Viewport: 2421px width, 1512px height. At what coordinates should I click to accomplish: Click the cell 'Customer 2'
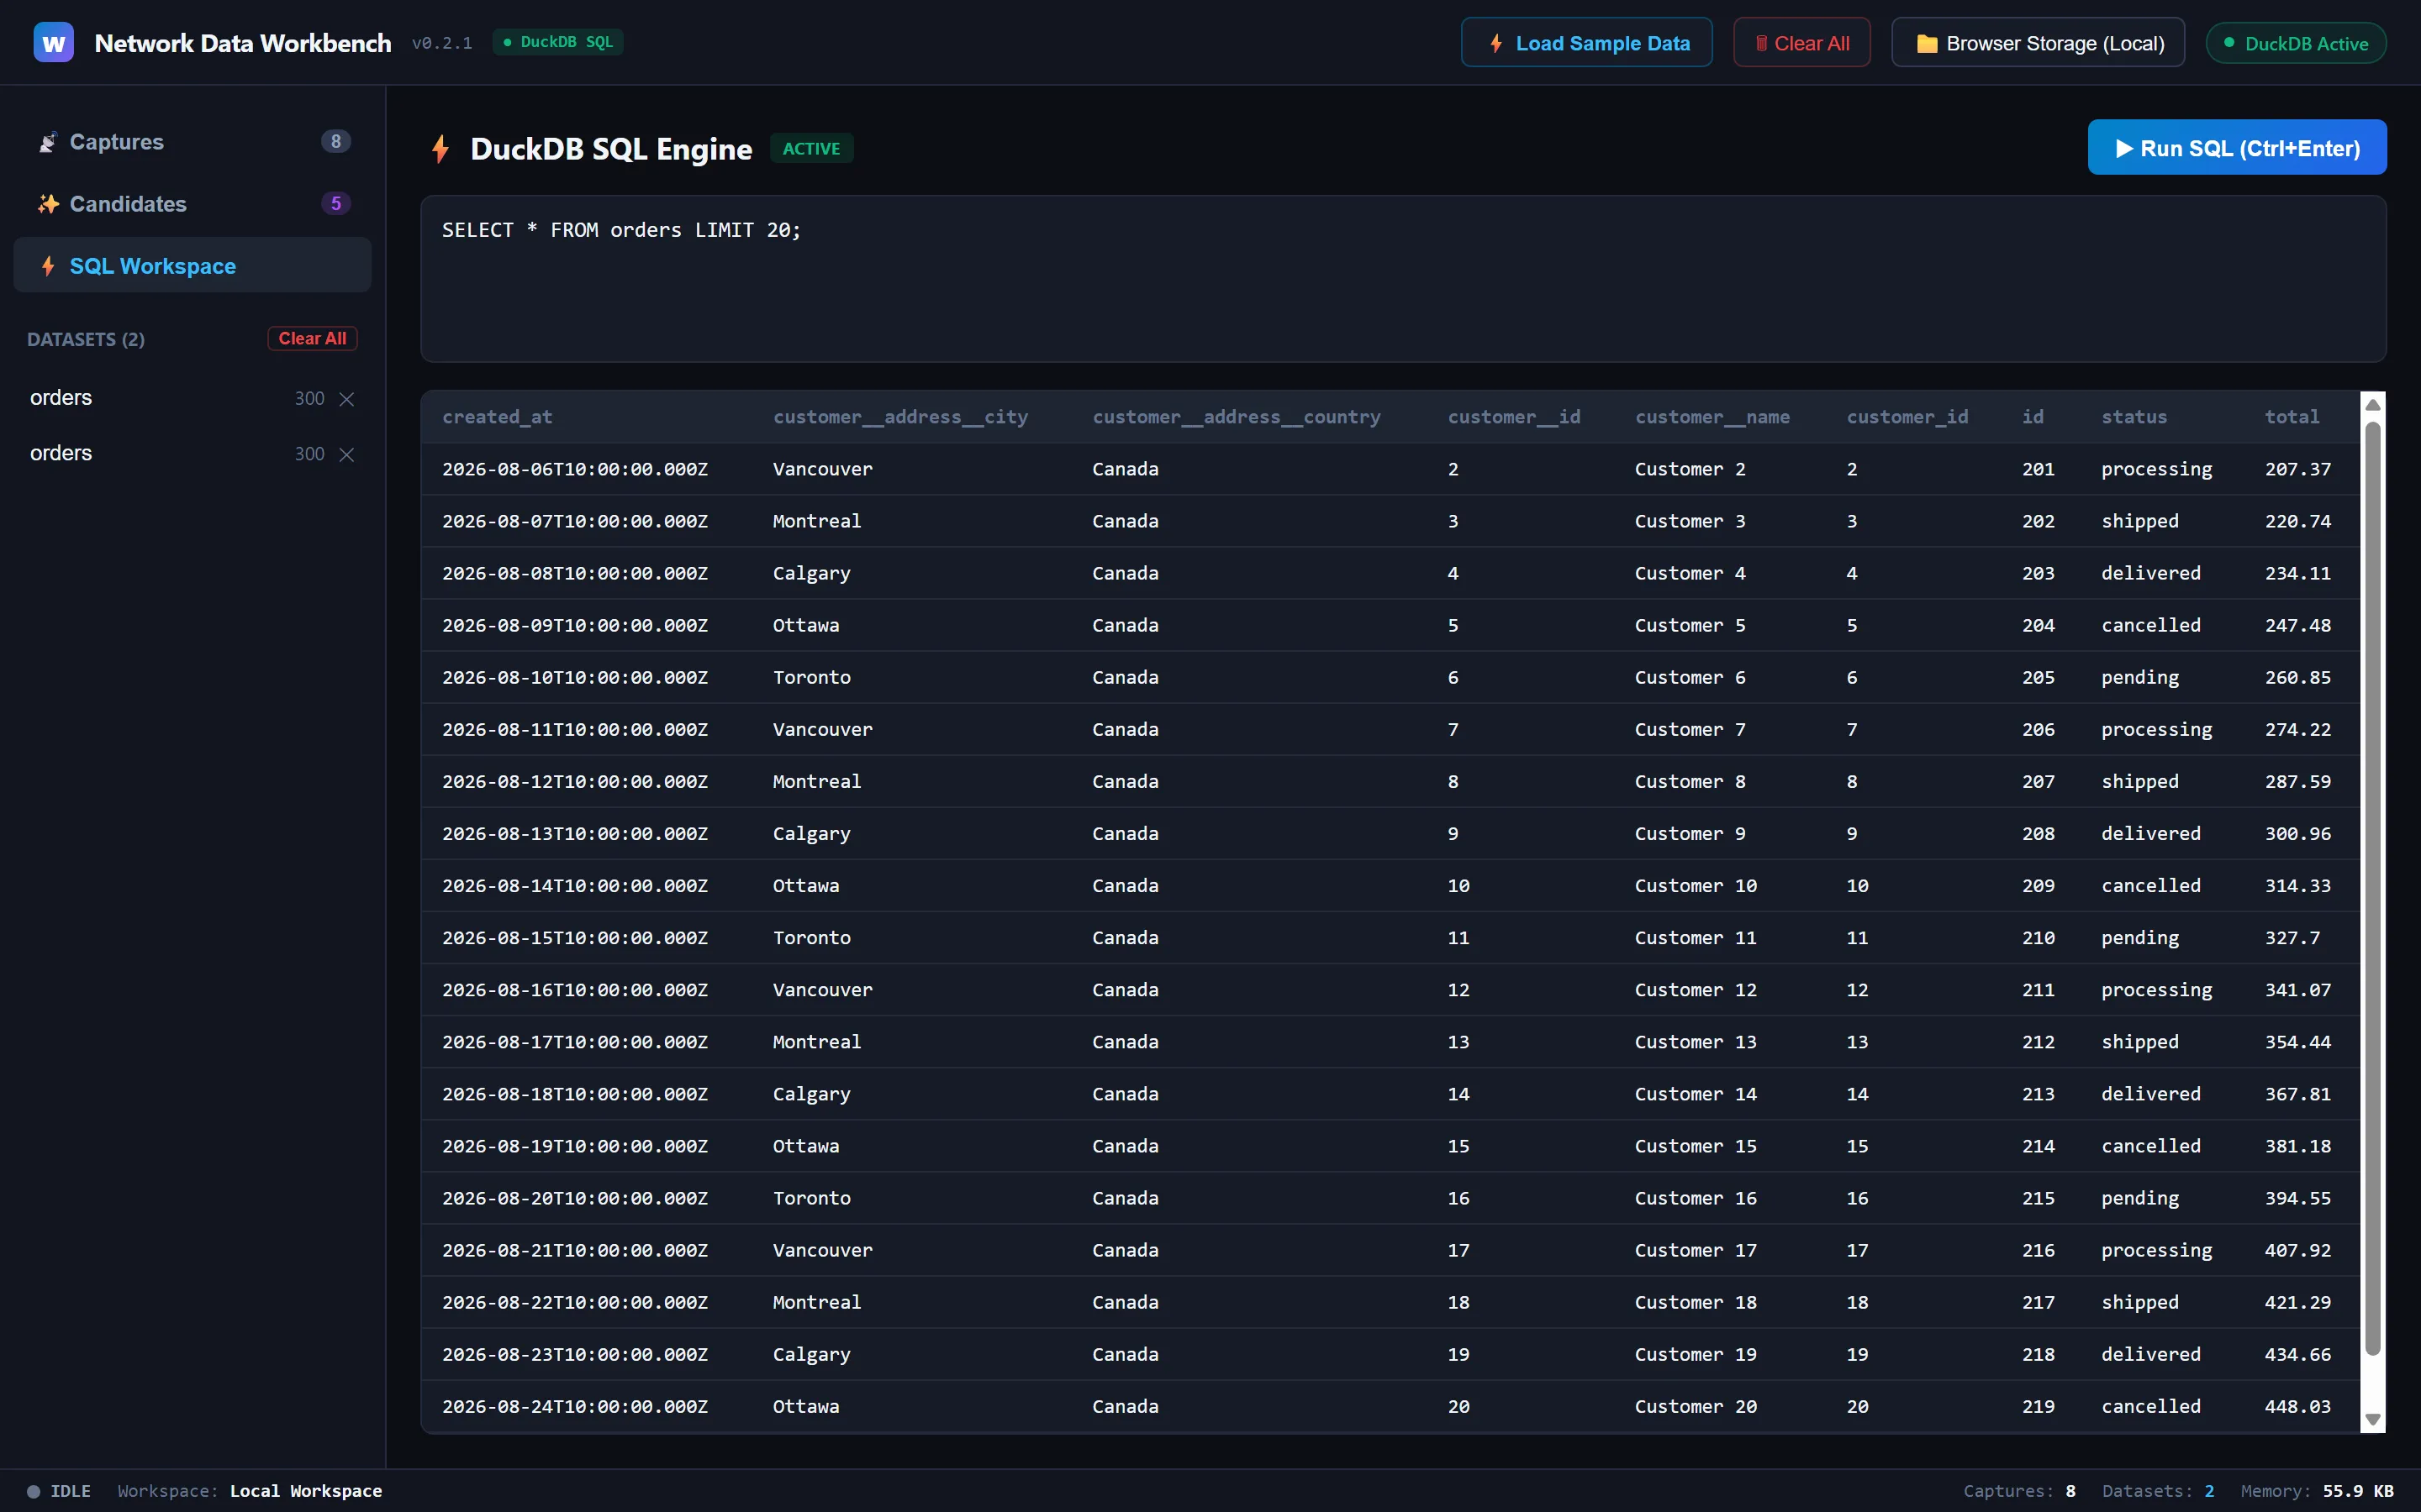click(1690, 469)
